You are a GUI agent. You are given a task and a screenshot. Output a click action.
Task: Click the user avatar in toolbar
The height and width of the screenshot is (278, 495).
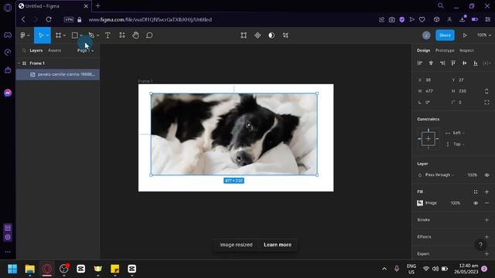(426, 36)
